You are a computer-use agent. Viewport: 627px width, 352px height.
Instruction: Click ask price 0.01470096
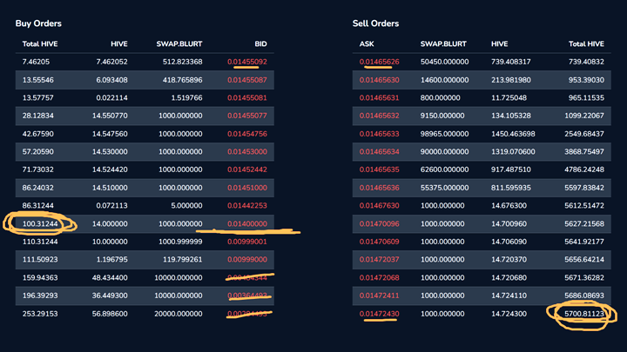click(379, 223)
